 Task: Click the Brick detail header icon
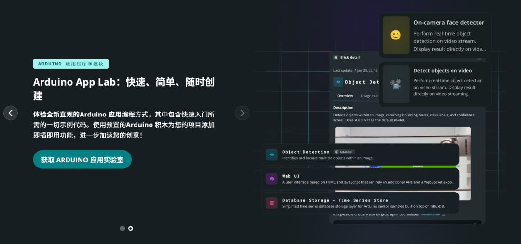[x=336, y=57]
